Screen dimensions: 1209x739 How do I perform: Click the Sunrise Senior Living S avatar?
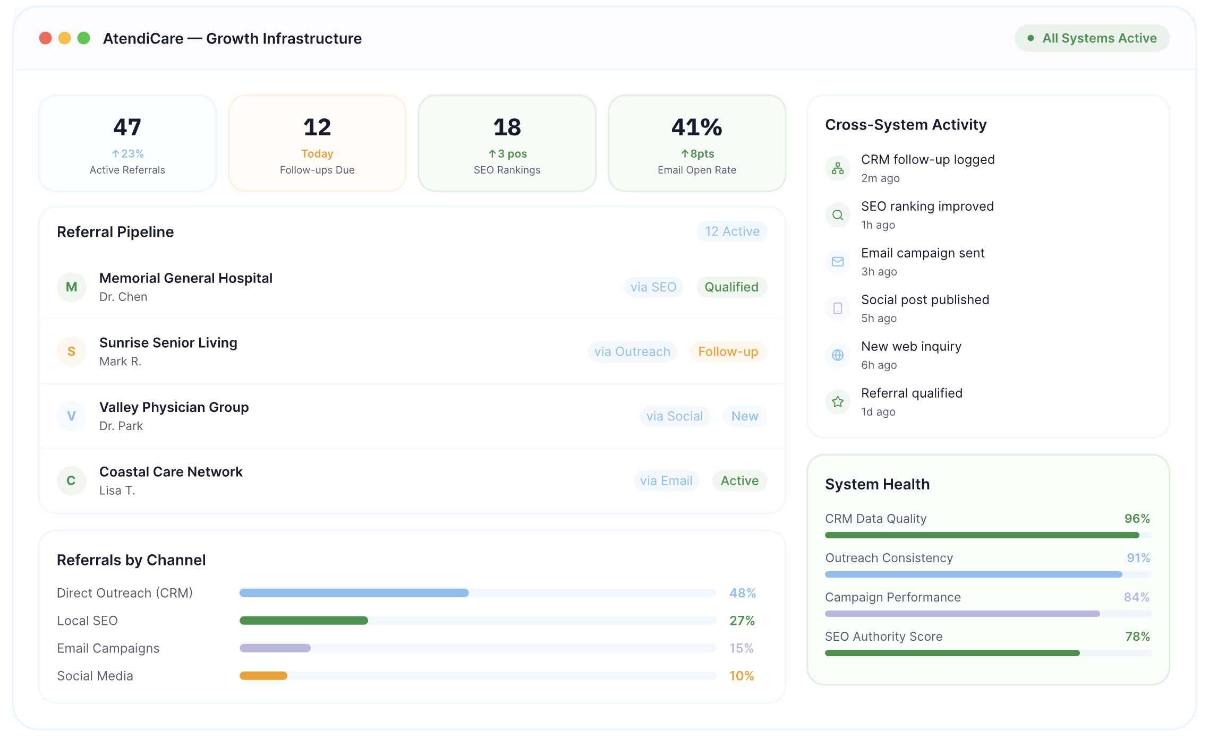click(72, 351)
